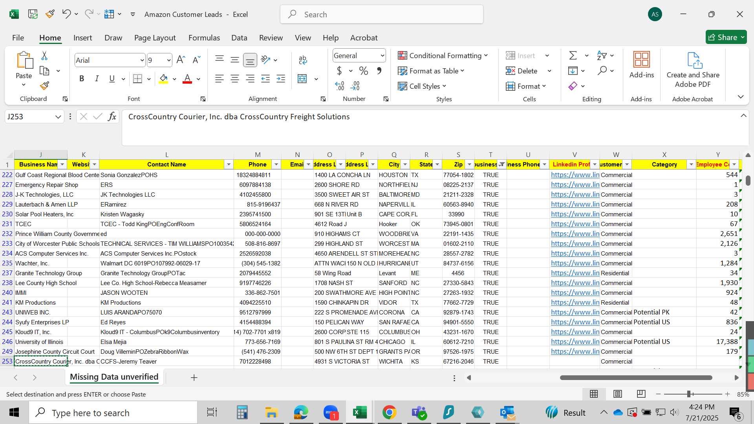
Task: Click the red Font Color button
Action: click(187, 79)
